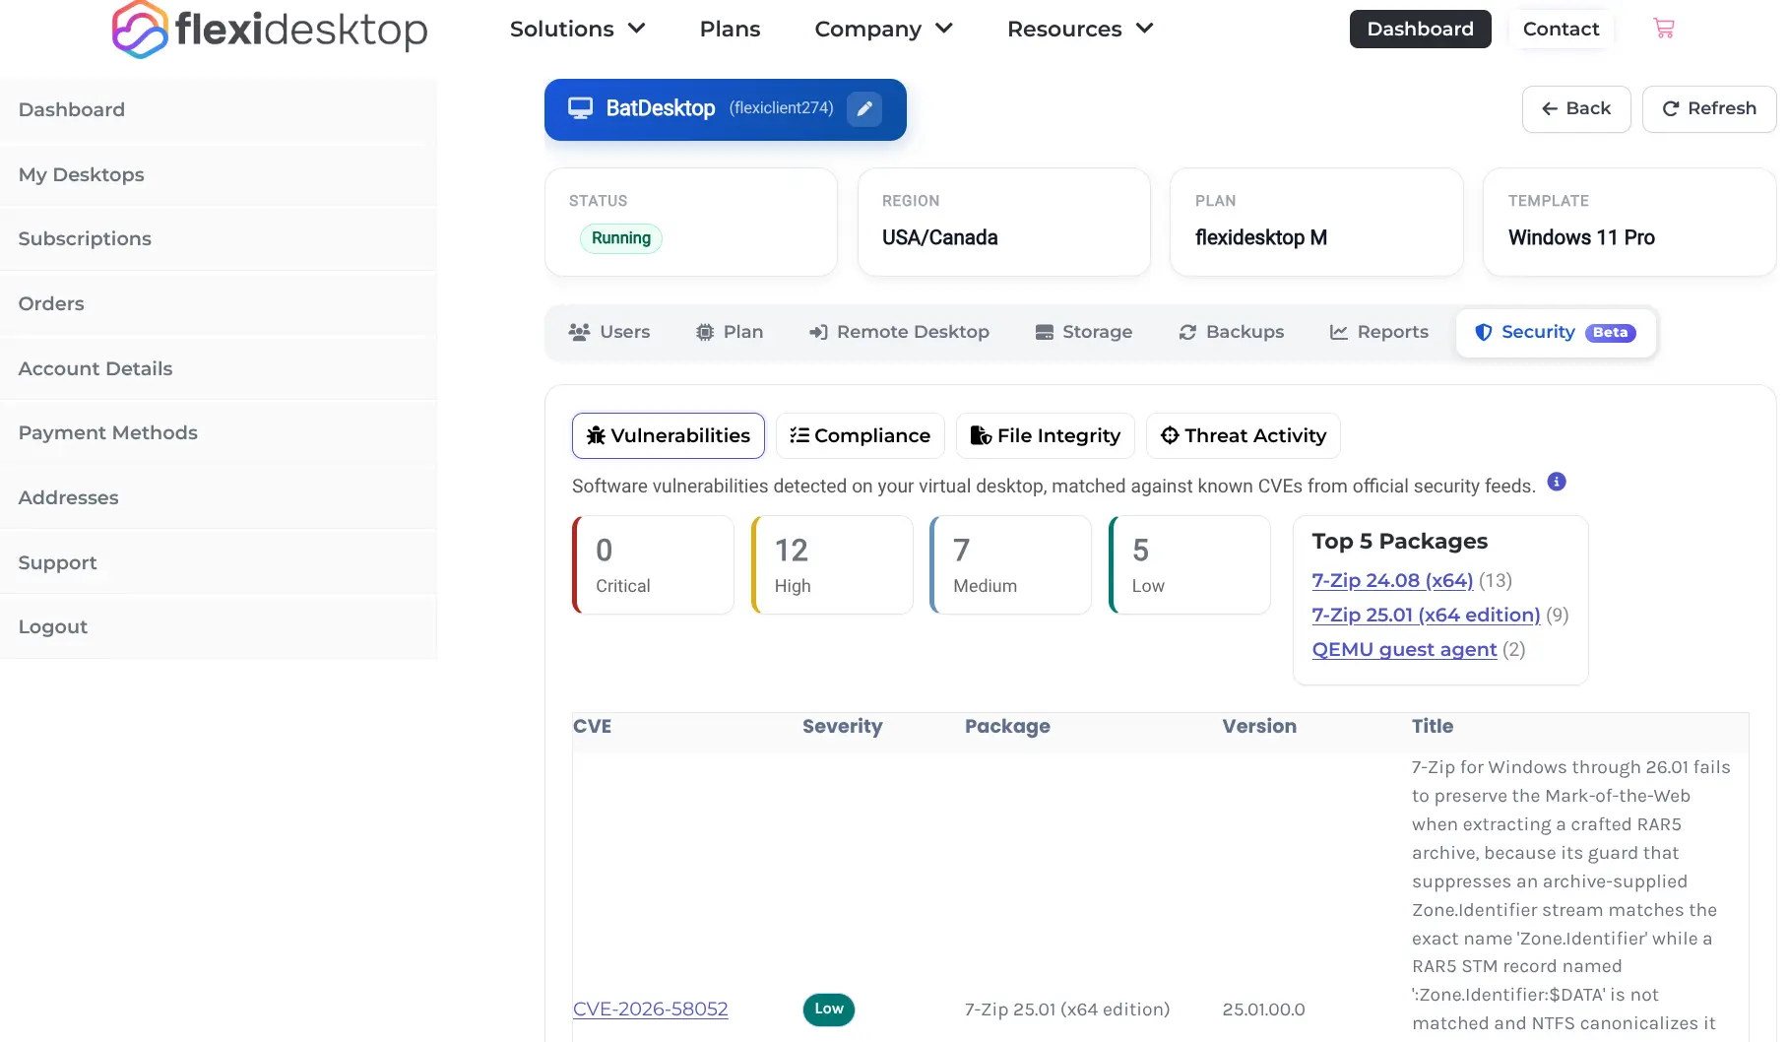Click the Security tab shield icon
This screenshot has width=1788, height=1042.
[x=1484, y=333]
